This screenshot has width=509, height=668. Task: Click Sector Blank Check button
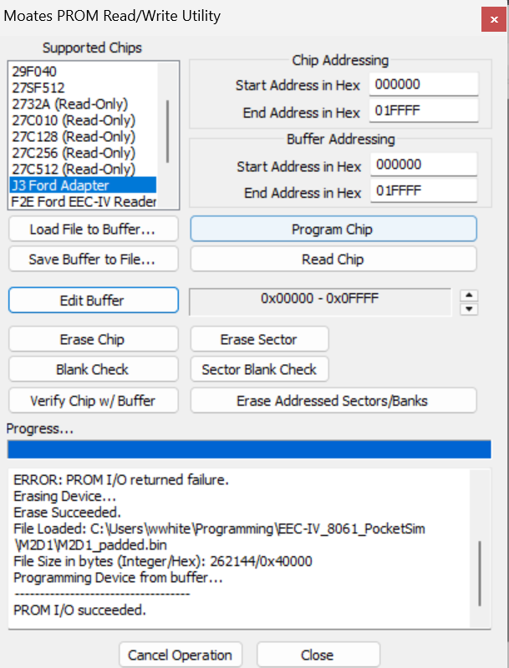259,369
